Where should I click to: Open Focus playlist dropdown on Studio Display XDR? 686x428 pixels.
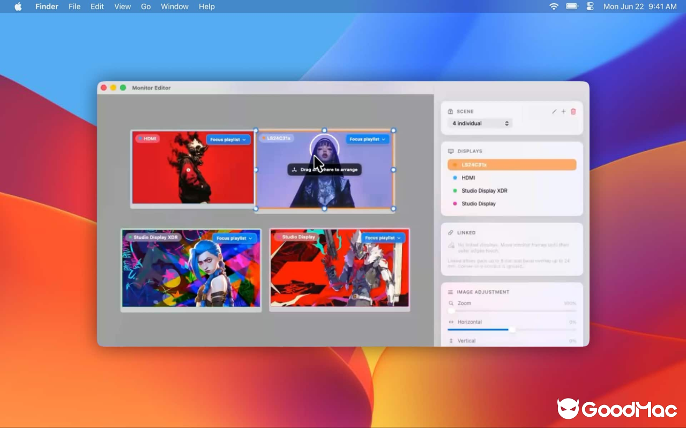click(234, 238)
